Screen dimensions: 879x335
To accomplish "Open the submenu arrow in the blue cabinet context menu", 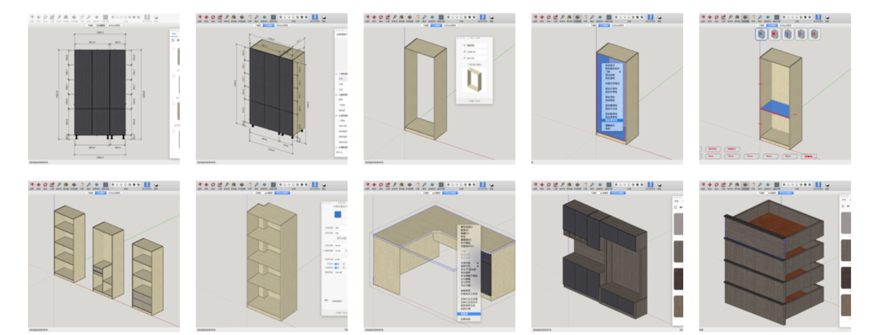I will 620,72.
